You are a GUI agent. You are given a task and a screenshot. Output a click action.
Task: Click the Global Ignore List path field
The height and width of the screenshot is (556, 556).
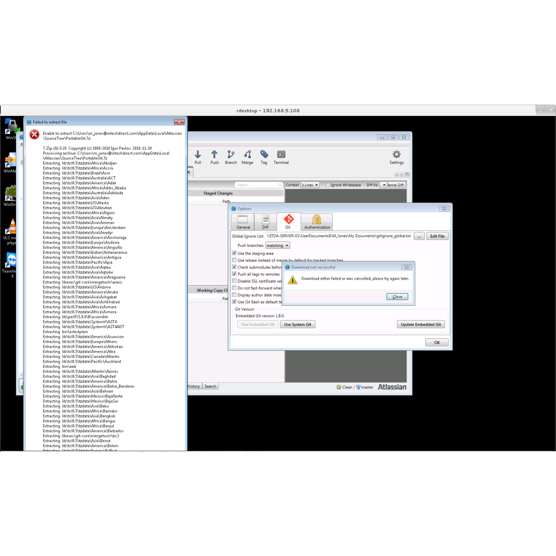coord(339,236)
